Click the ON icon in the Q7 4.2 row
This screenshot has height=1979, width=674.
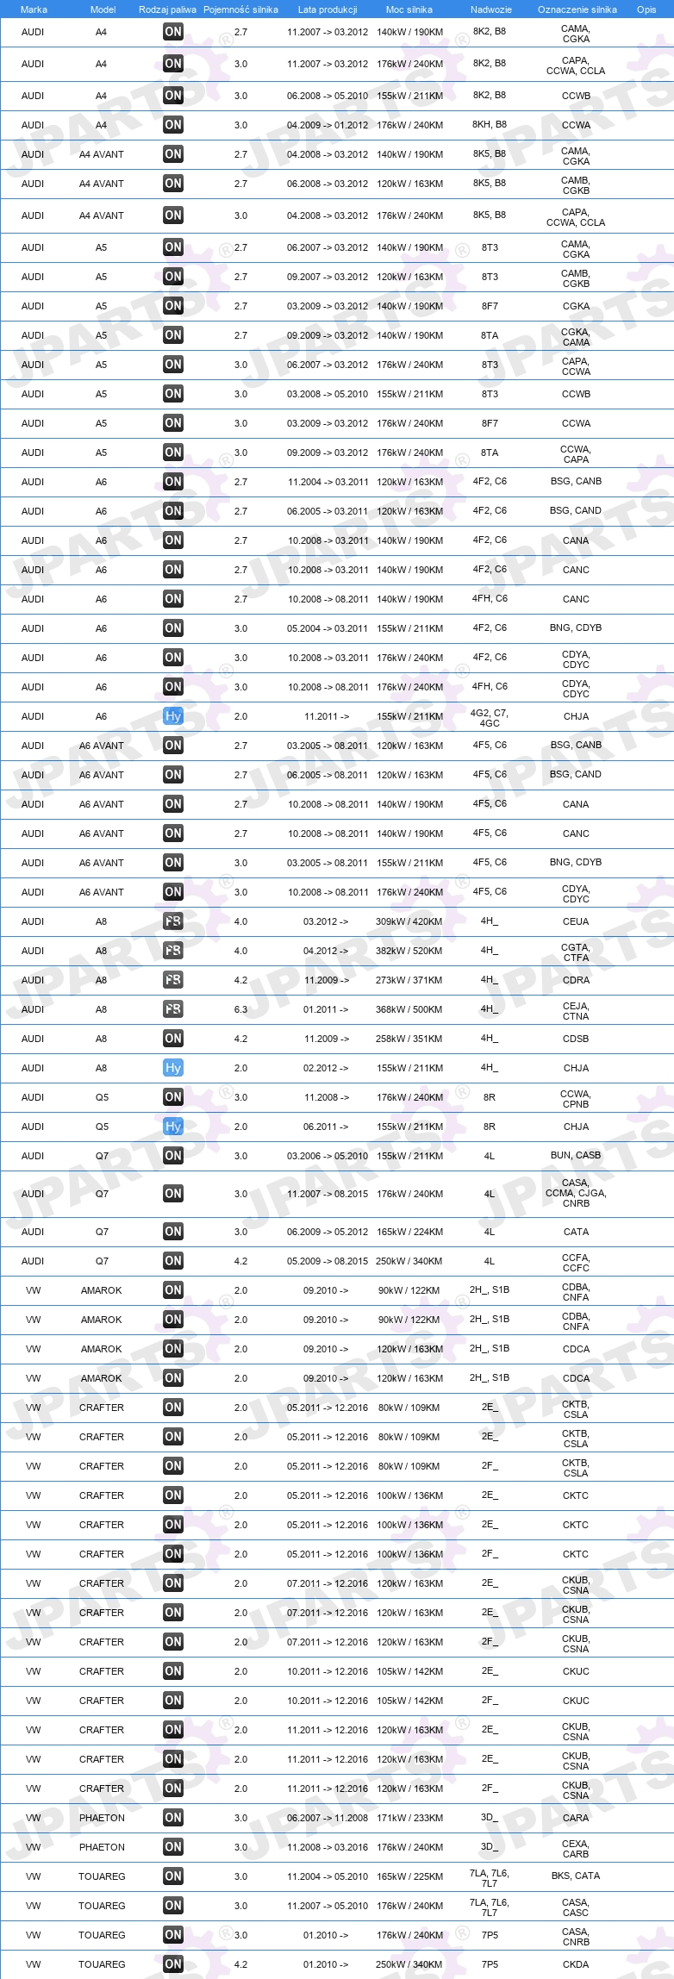(173, 1261)
